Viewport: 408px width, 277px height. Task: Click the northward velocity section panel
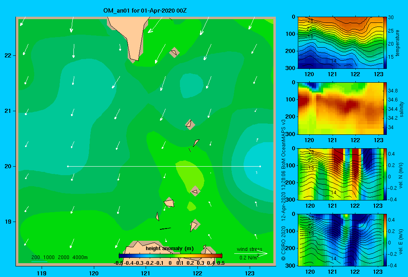pyautogui.click(x=341, y=174)
